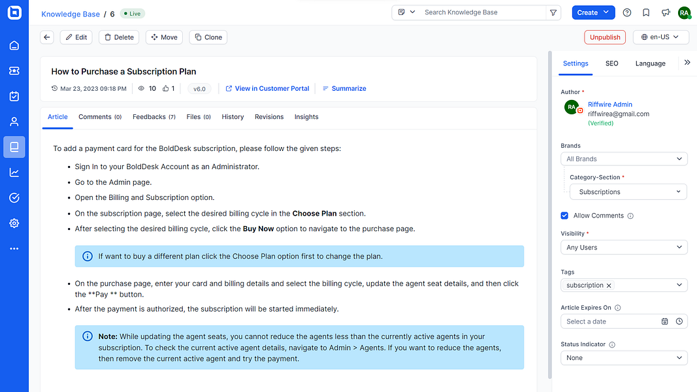This screenshot has width=697, height=392.
Task: Click into the Search Knowledge Base field
Action: (482, 12)
